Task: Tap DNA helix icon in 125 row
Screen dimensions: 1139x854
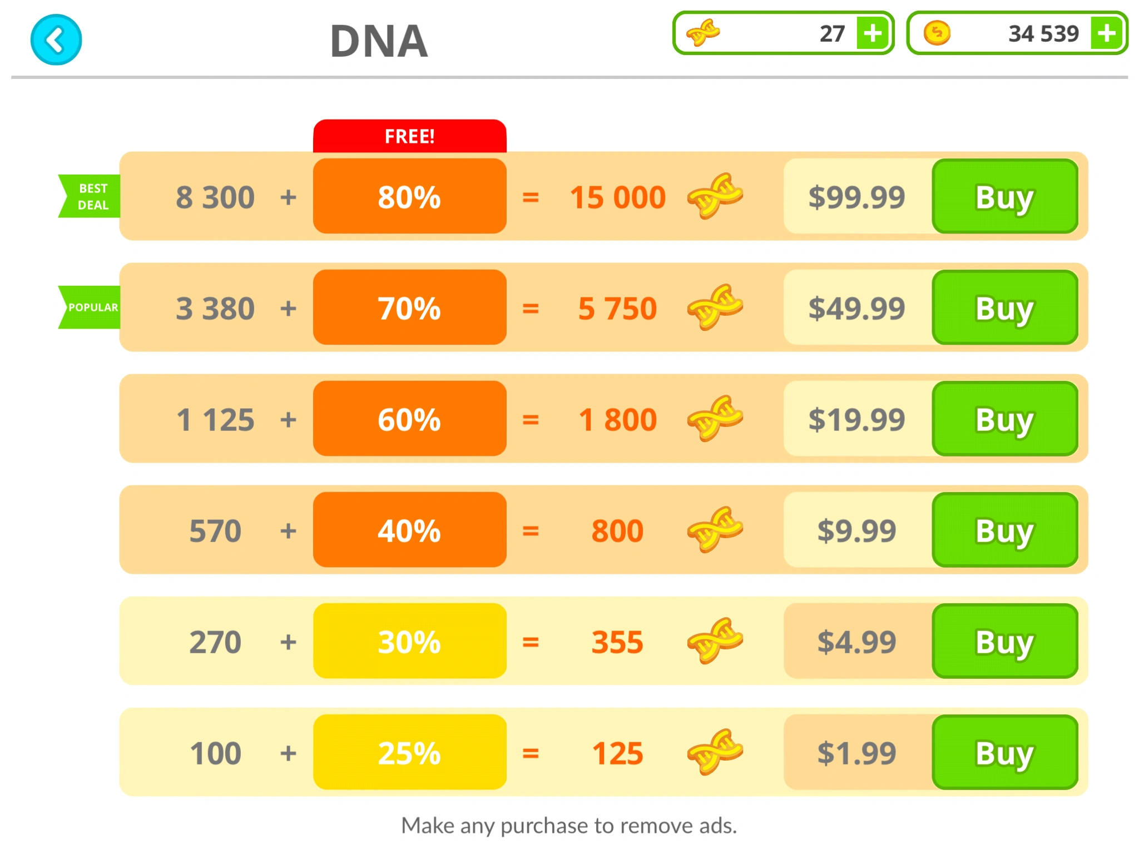Action: coord(715,752)
